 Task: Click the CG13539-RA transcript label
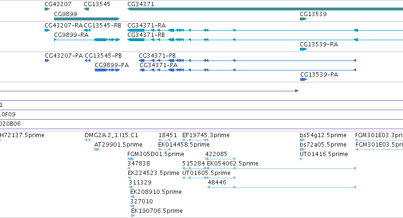click(319, 44)
